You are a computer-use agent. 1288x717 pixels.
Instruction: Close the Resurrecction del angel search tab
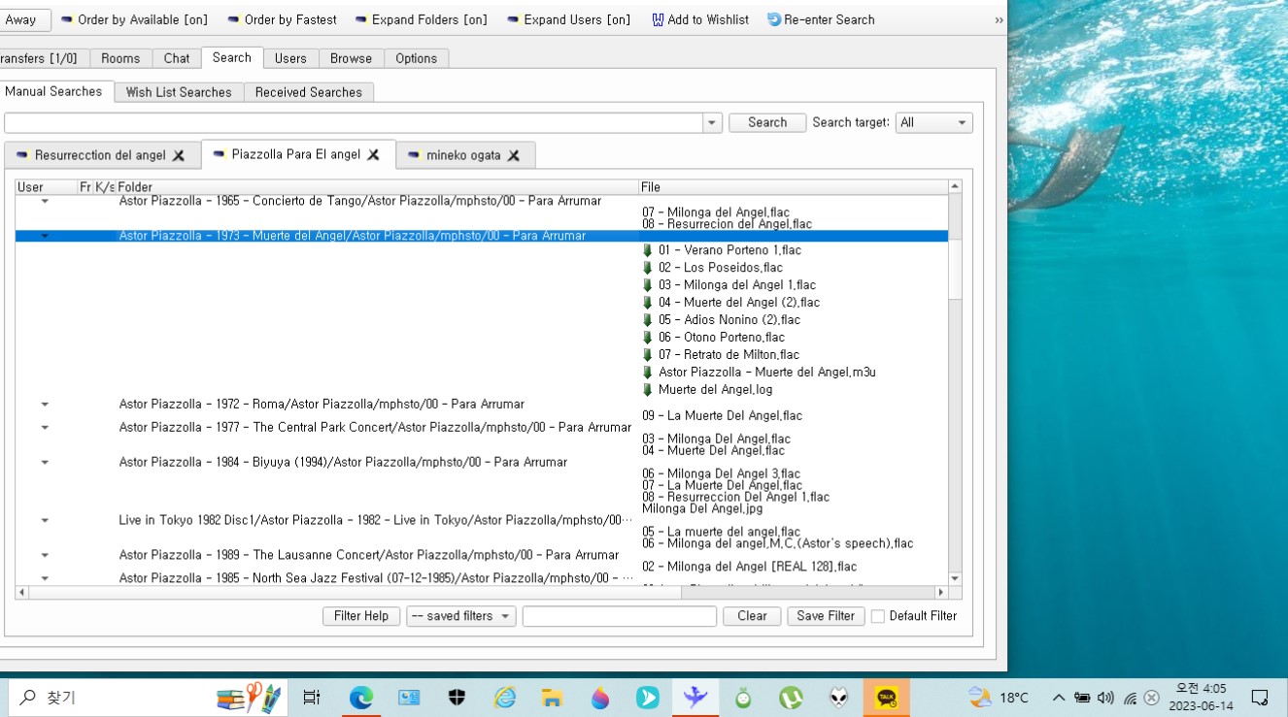179,155
